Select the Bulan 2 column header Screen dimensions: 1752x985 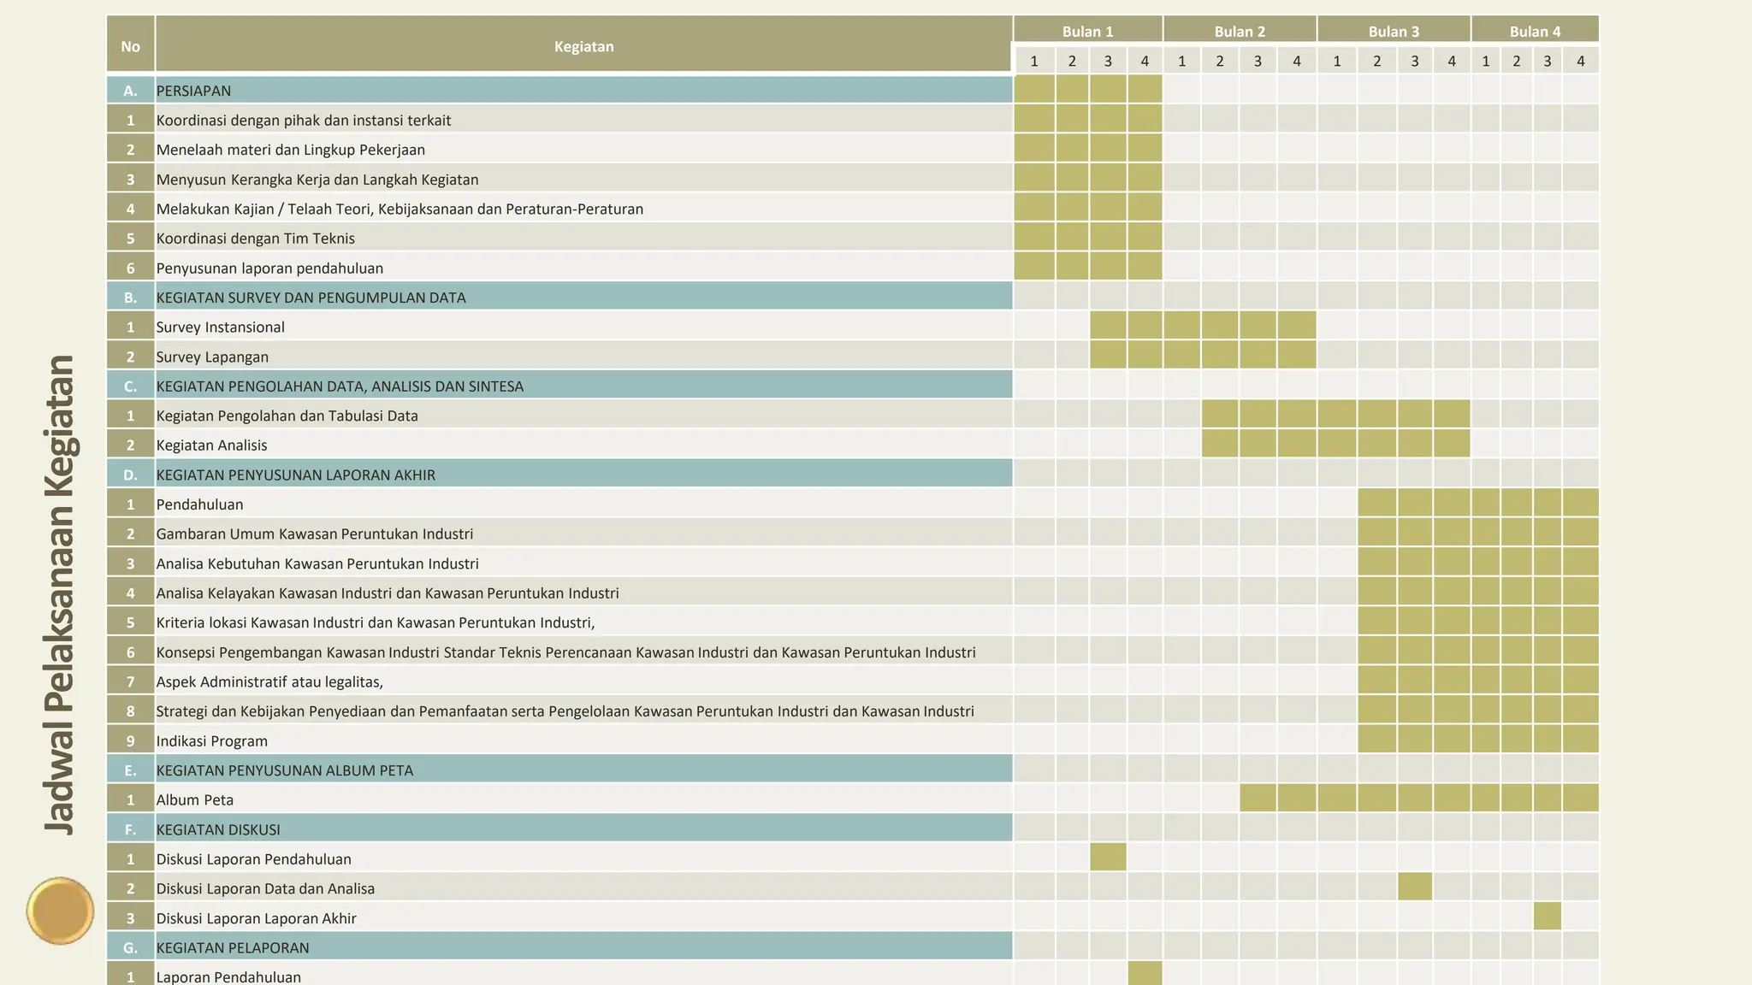[x=1239, y=31]
